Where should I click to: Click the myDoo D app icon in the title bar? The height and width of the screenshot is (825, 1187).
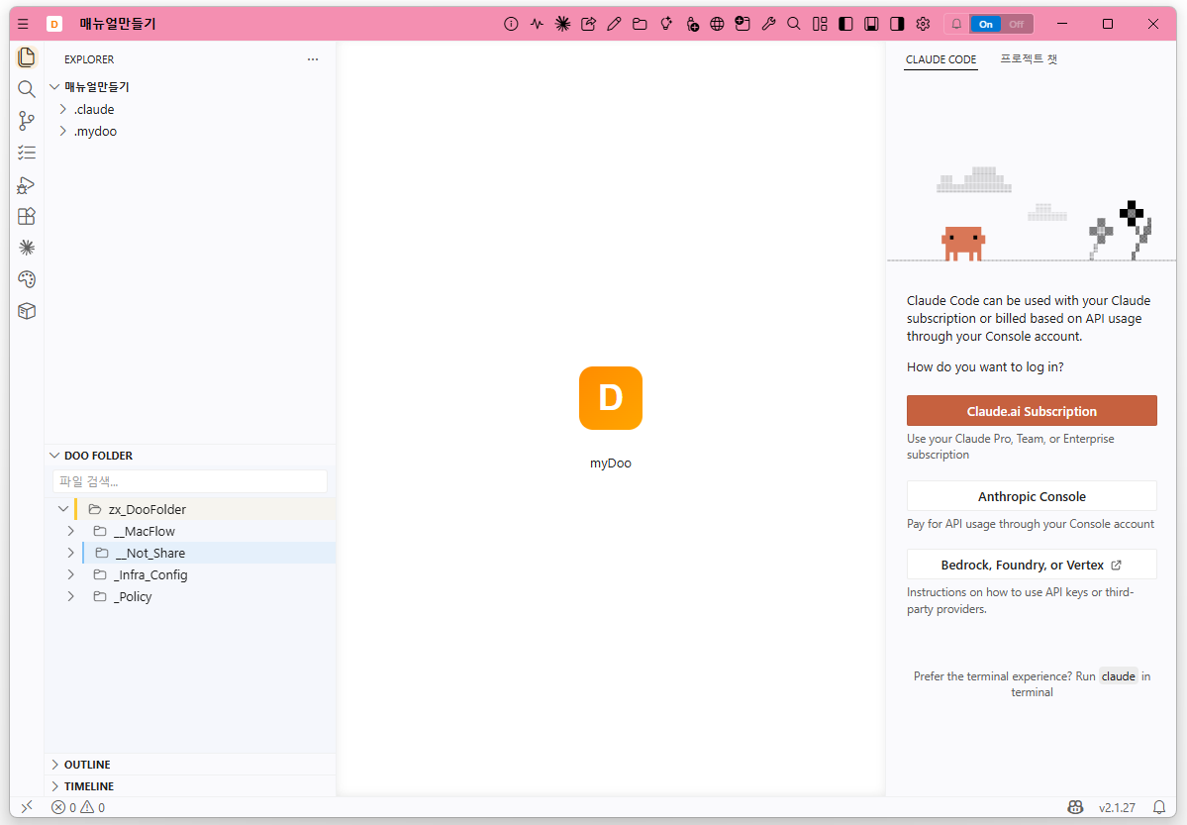click(x=54, y=24)
